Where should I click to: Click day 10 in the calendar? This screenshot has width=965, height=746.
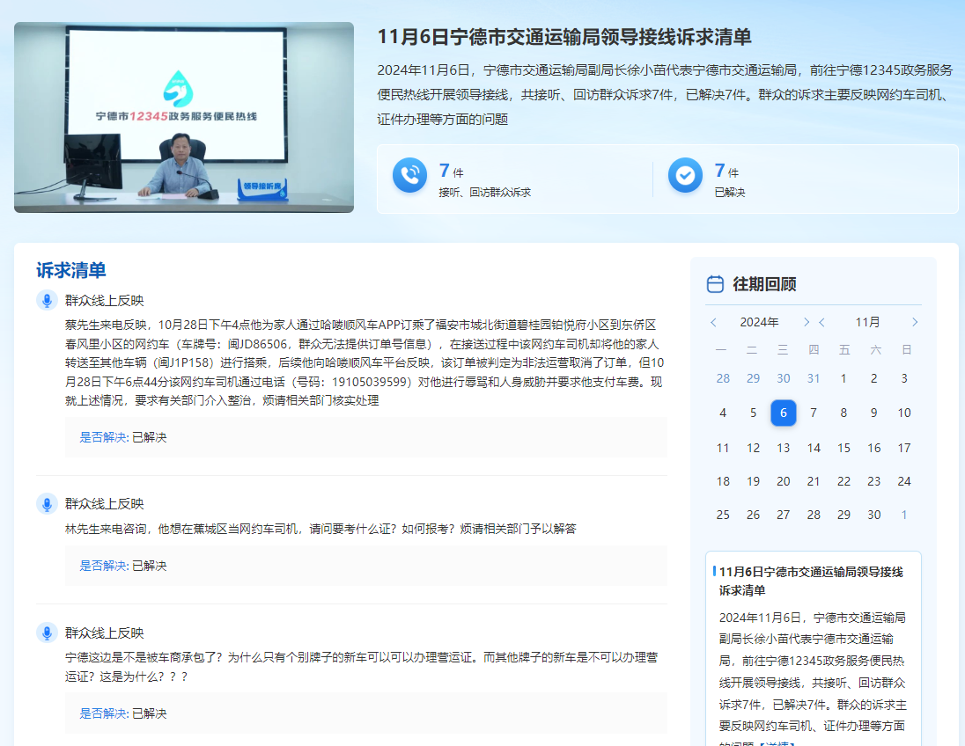click(904, 413)
